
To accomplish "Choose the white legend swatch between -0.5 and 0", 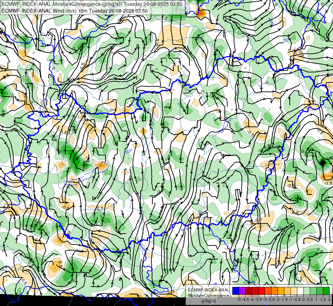I will (300, 291).
